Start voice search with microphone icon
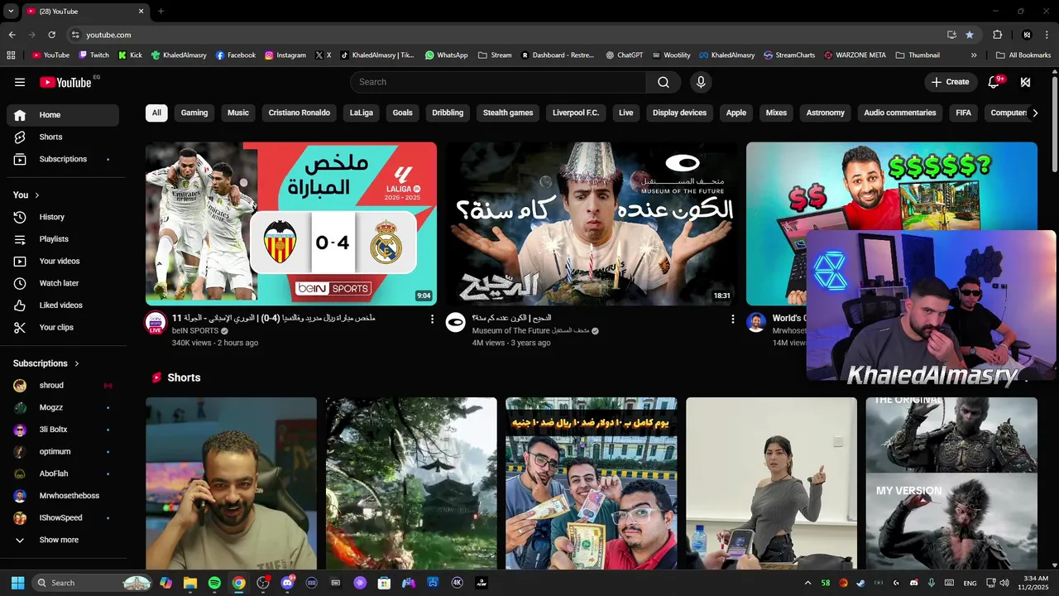This screenshot has width=1059, height=596. click(701, 82)
